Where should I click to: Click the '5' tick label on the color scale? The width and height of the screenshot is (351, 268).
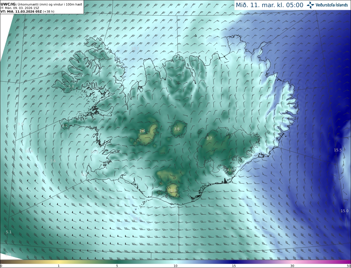117,266
